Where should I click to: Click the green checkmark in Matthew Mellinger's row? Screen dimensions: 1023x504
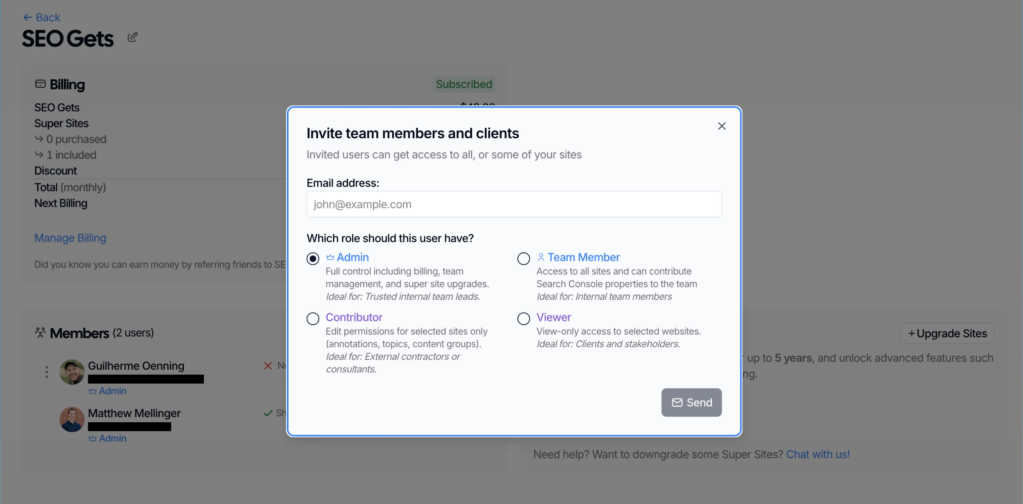tap(267, 413)
